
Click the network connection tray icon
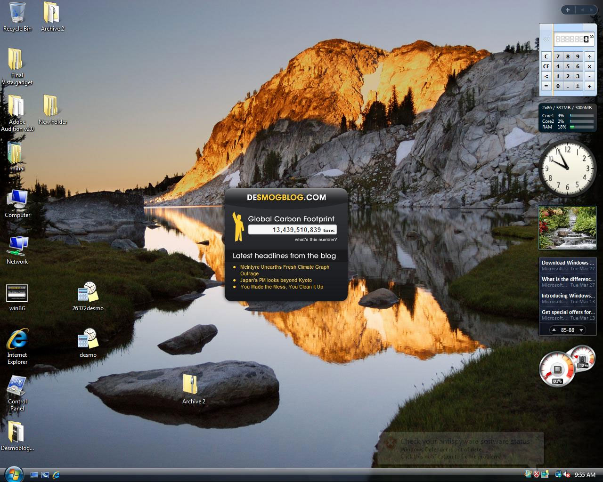coord(558,474)
